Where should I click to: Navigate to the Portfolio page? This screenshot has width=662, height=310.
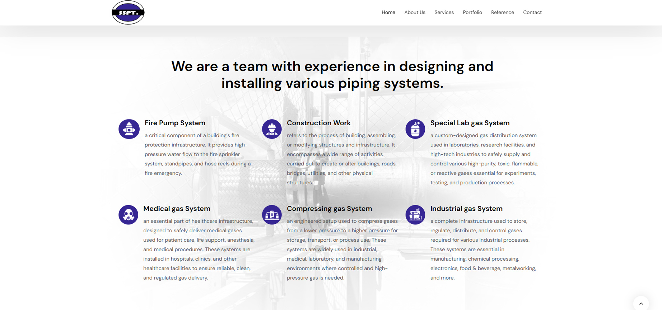pyautogui.click(x=472, y=13)
